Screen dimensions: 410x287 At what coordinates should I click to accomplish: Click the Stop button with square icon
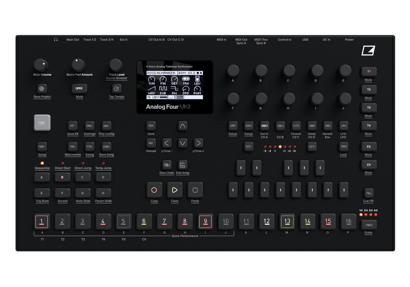195,190
